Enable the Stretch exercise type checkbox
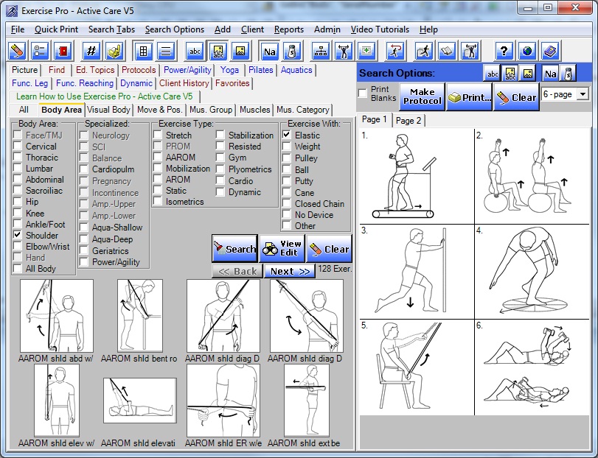The width and height of the screenshot is (598, 458). point(158,135)
